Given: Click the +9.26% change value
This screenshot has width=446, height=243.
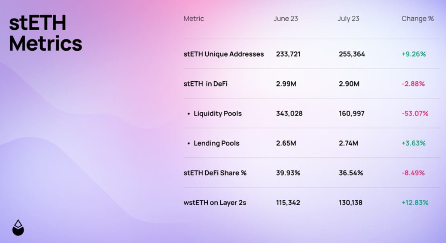Looking at the screenshot, I should pyautogui.click(x=413, y=54).
